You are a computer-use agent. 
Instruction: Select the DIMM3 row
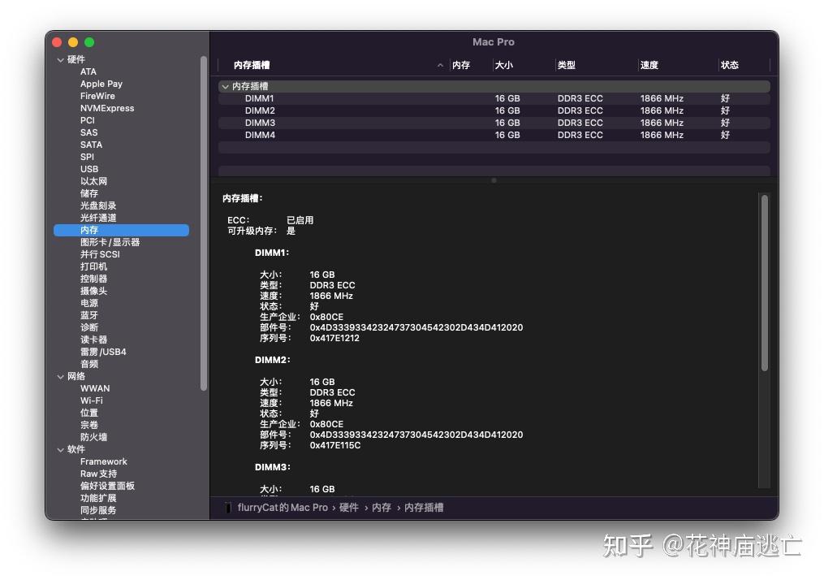pyautogui.click(x=494, y=123)
